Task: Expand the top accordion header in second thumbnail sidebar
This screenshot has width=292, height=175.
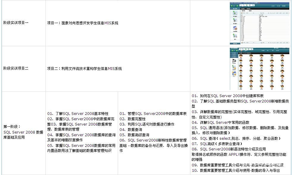Action: point(234,53)
